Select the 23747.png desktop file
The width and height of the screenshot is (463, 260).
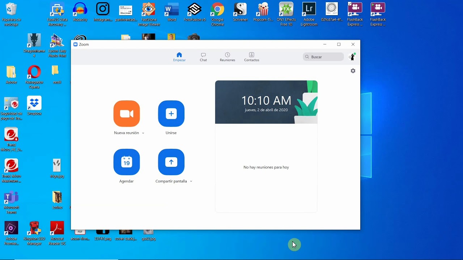[x=103, y=235]
